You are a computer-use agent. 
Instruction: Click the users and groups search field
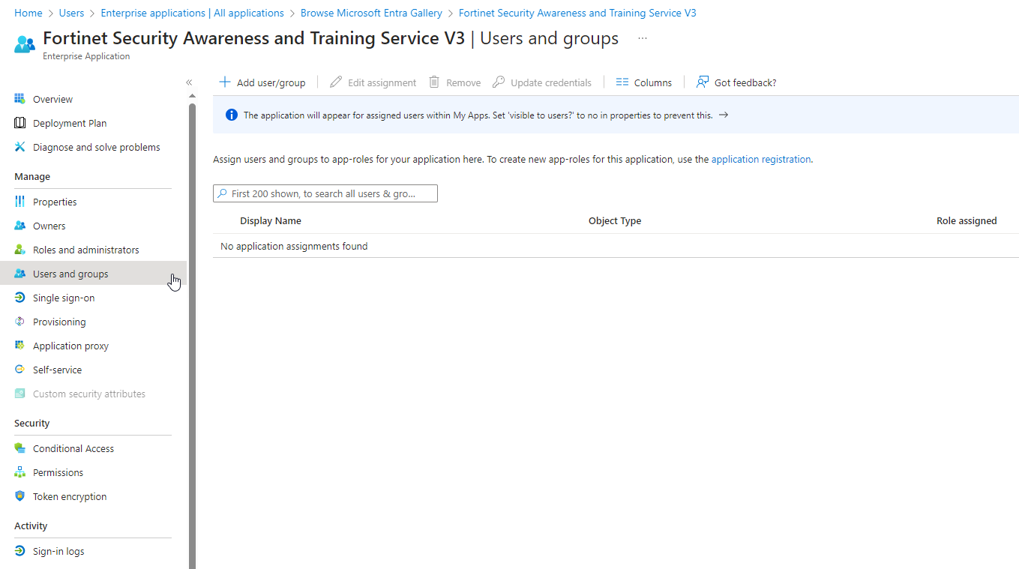pyautogui.click(x=325, y=193)
